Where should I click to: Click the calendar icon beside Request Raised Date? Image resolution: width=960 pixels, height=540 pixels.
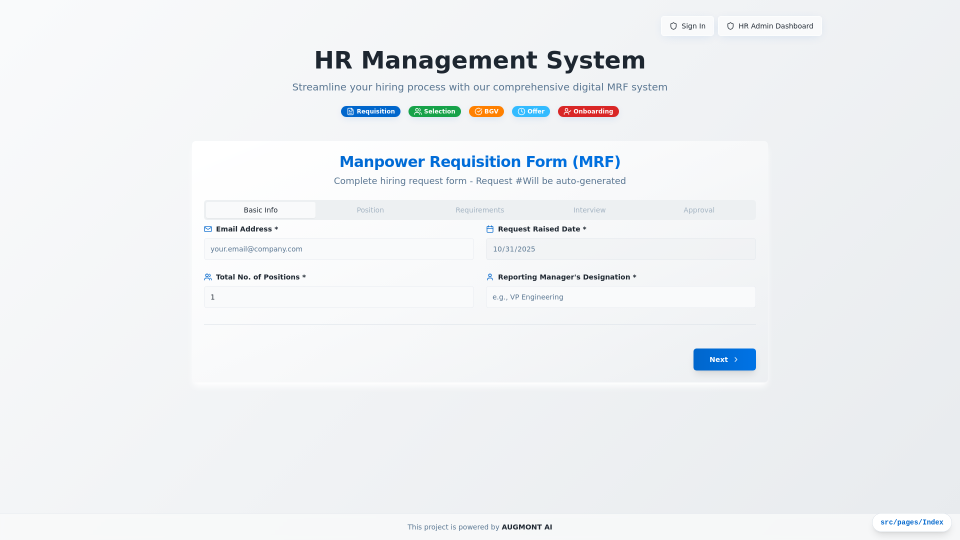490,229
